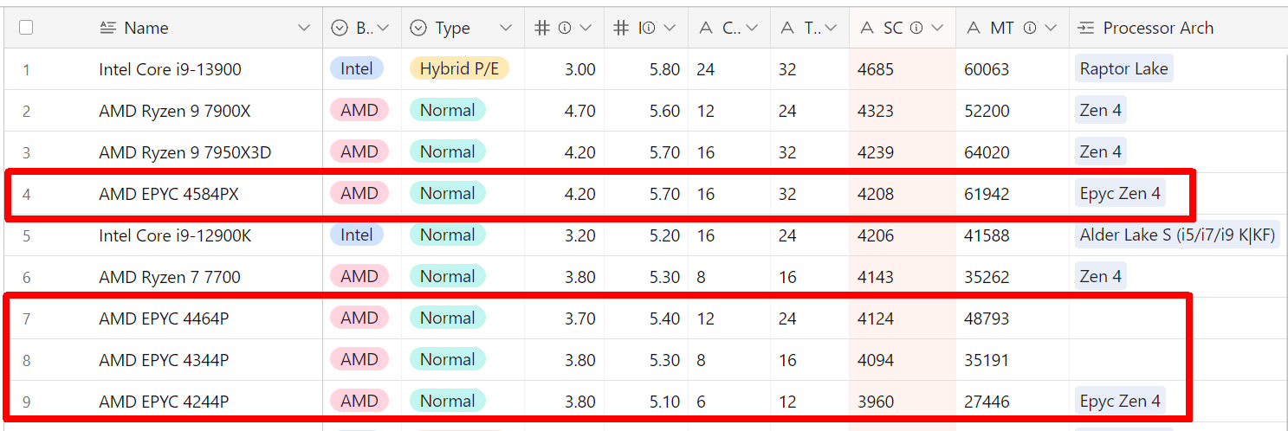The width and height of the screenshot is (1288, 431).
Task: Select the 5.80 value in i9-13900 row
Action: click(x=664, y=69)
